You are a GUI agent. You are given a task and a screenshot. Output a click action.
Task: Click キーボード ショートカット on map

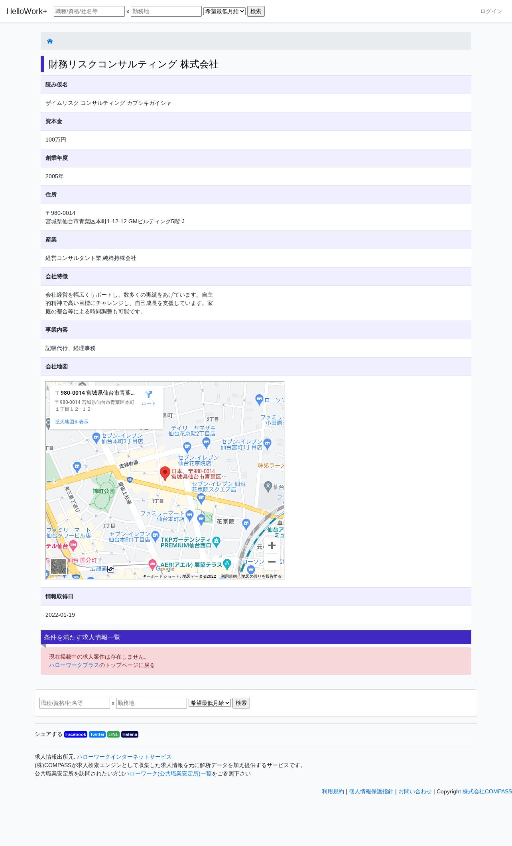coord(161,576)
